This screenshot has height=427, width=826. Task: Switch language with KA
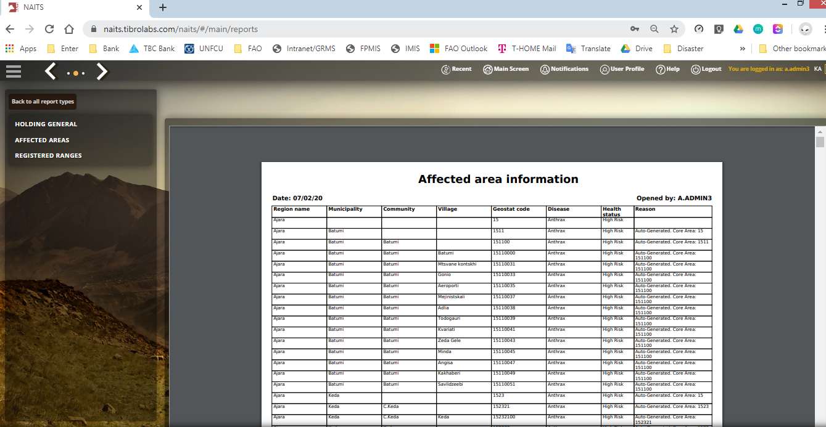(818, 69)
